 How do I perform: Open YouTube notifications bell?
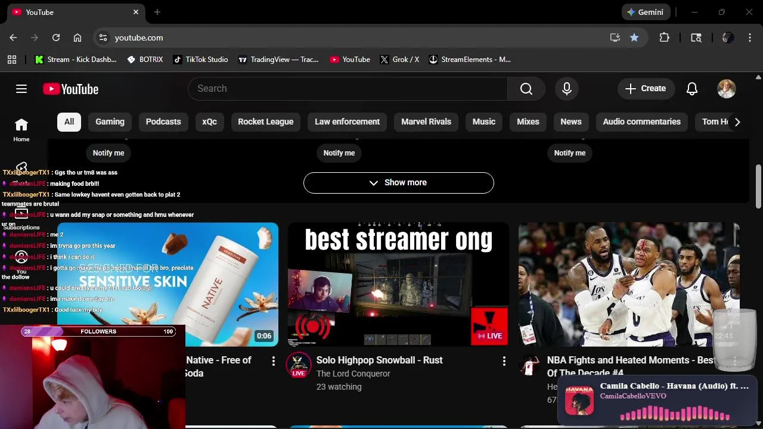coord(692,89)
